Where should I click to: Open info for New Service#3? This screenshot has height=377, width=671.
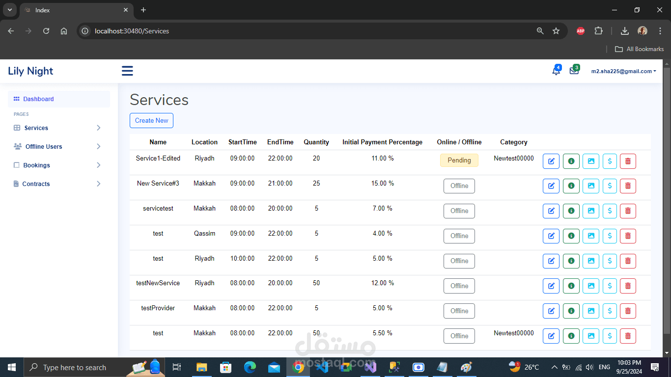(x=571, y=186)
